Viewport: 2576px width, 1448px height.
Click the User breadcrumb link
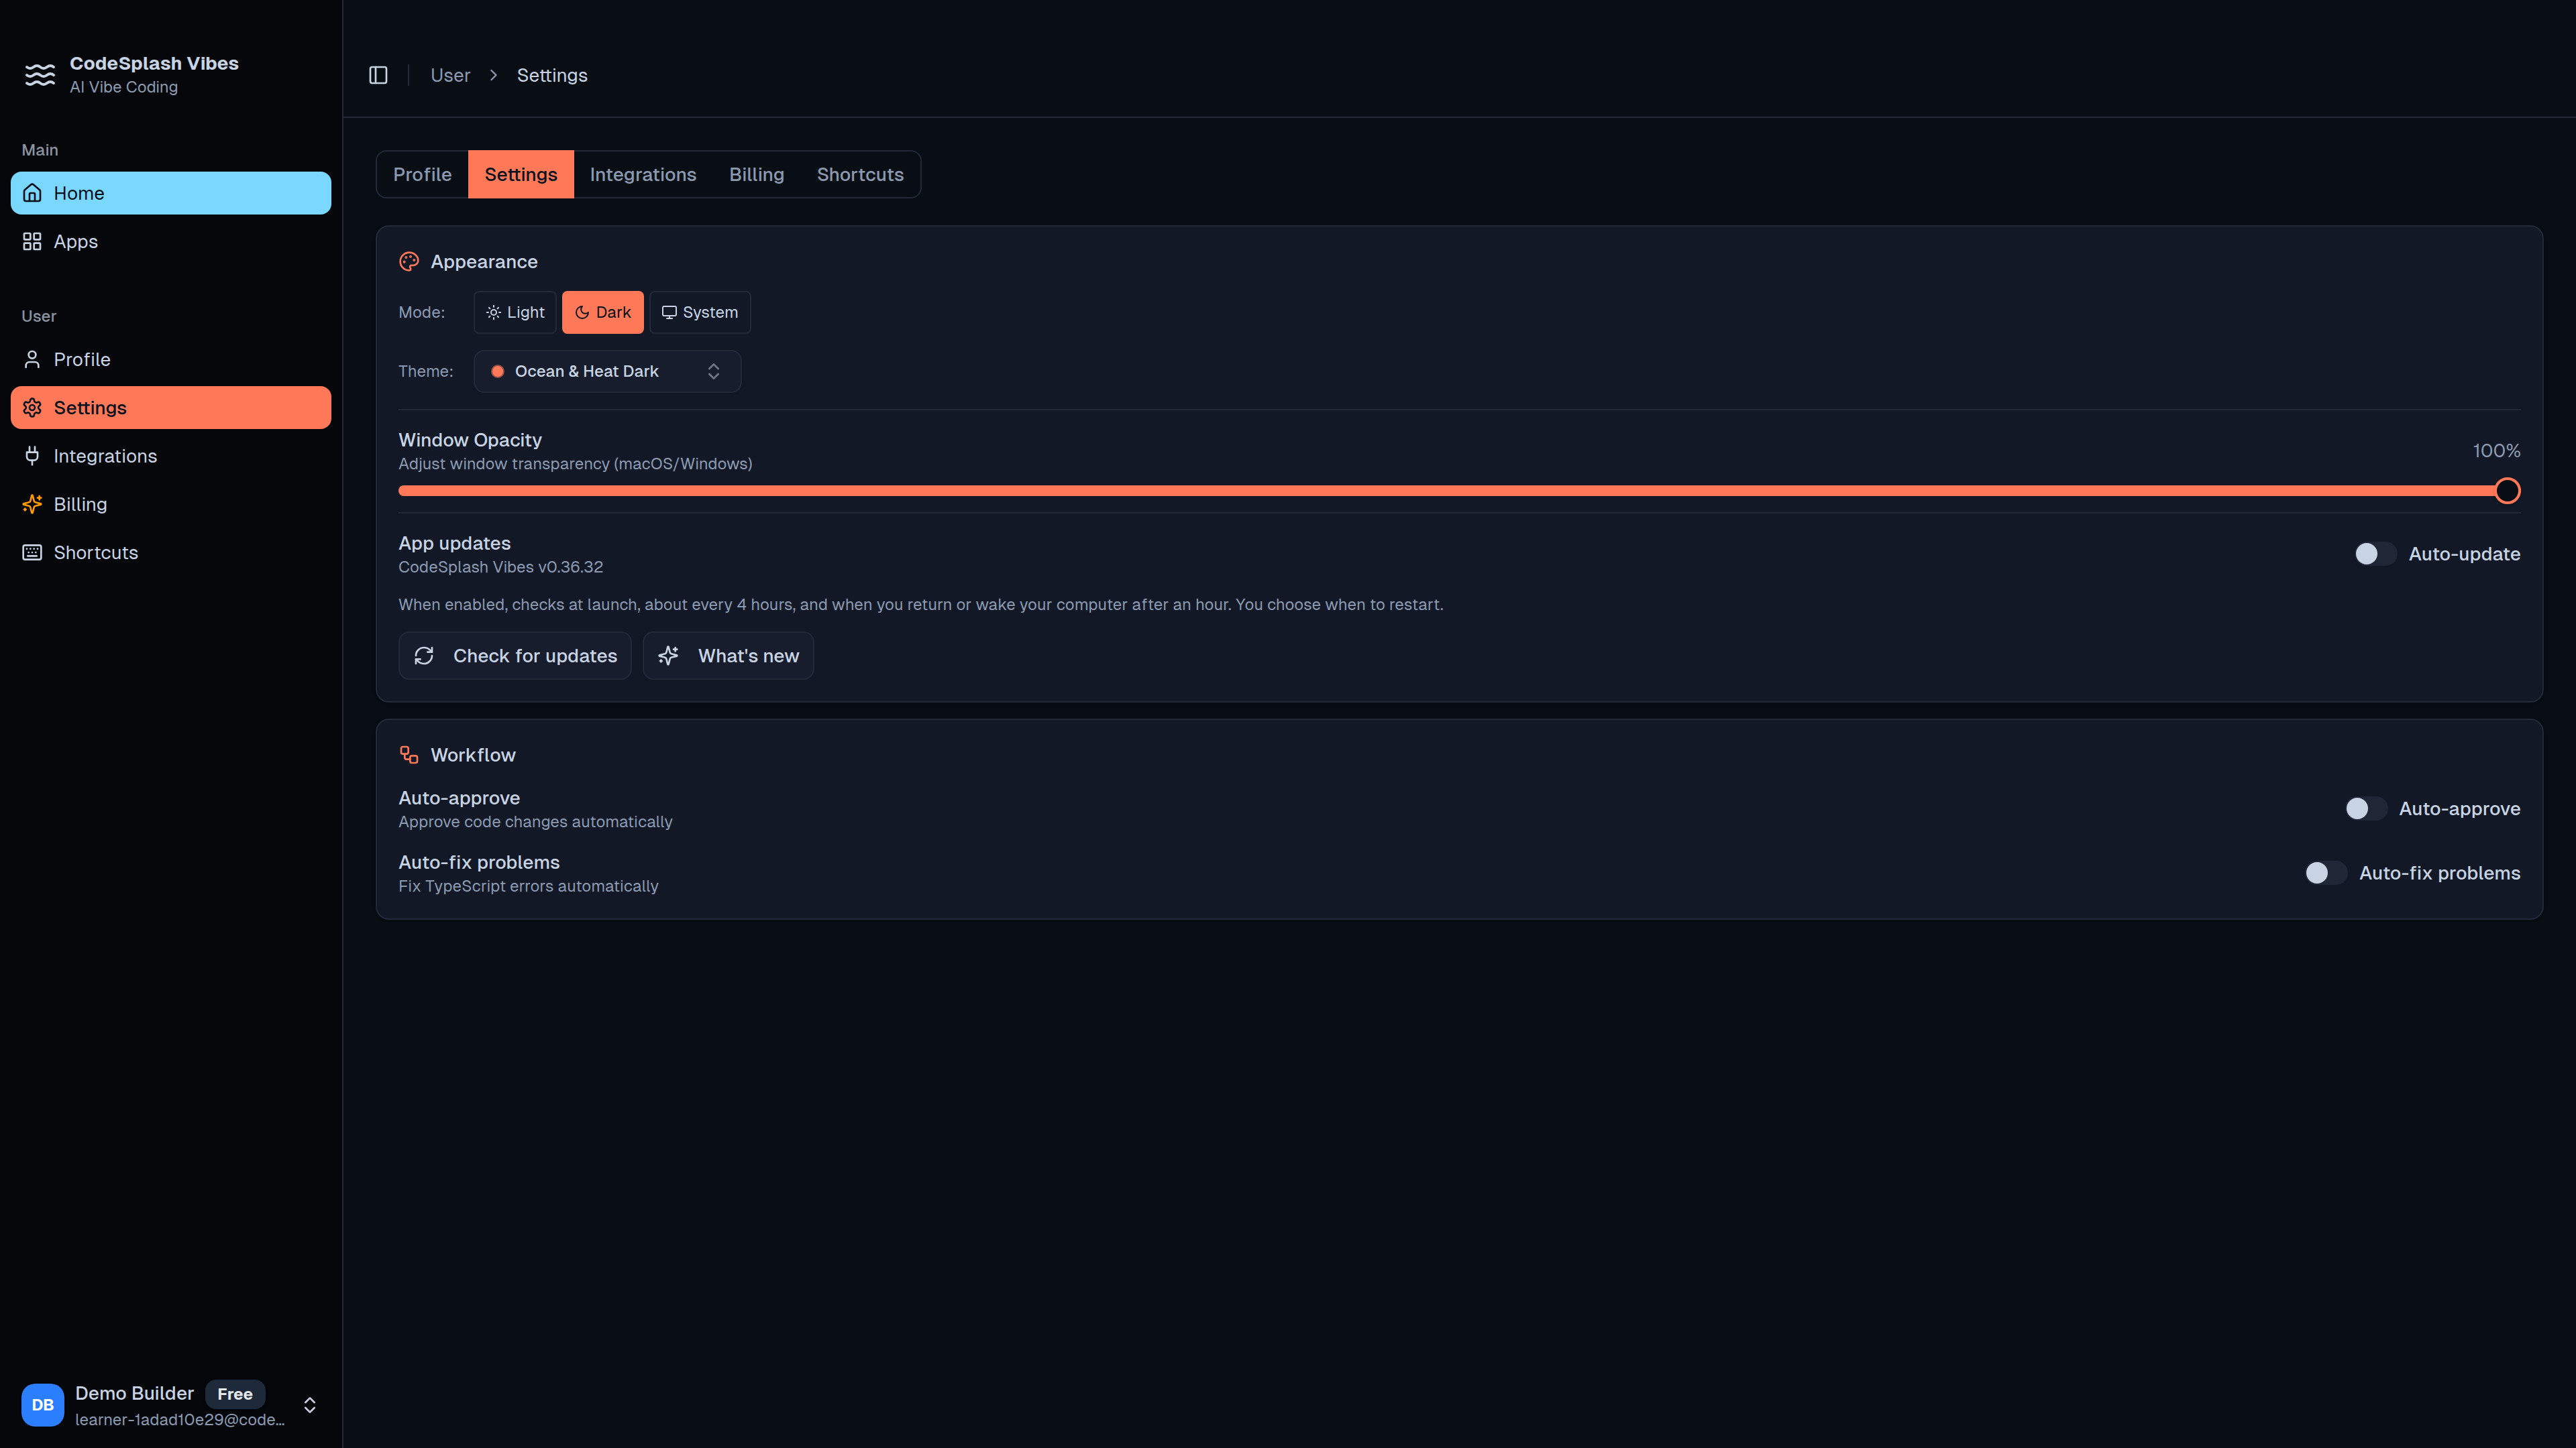450,75
